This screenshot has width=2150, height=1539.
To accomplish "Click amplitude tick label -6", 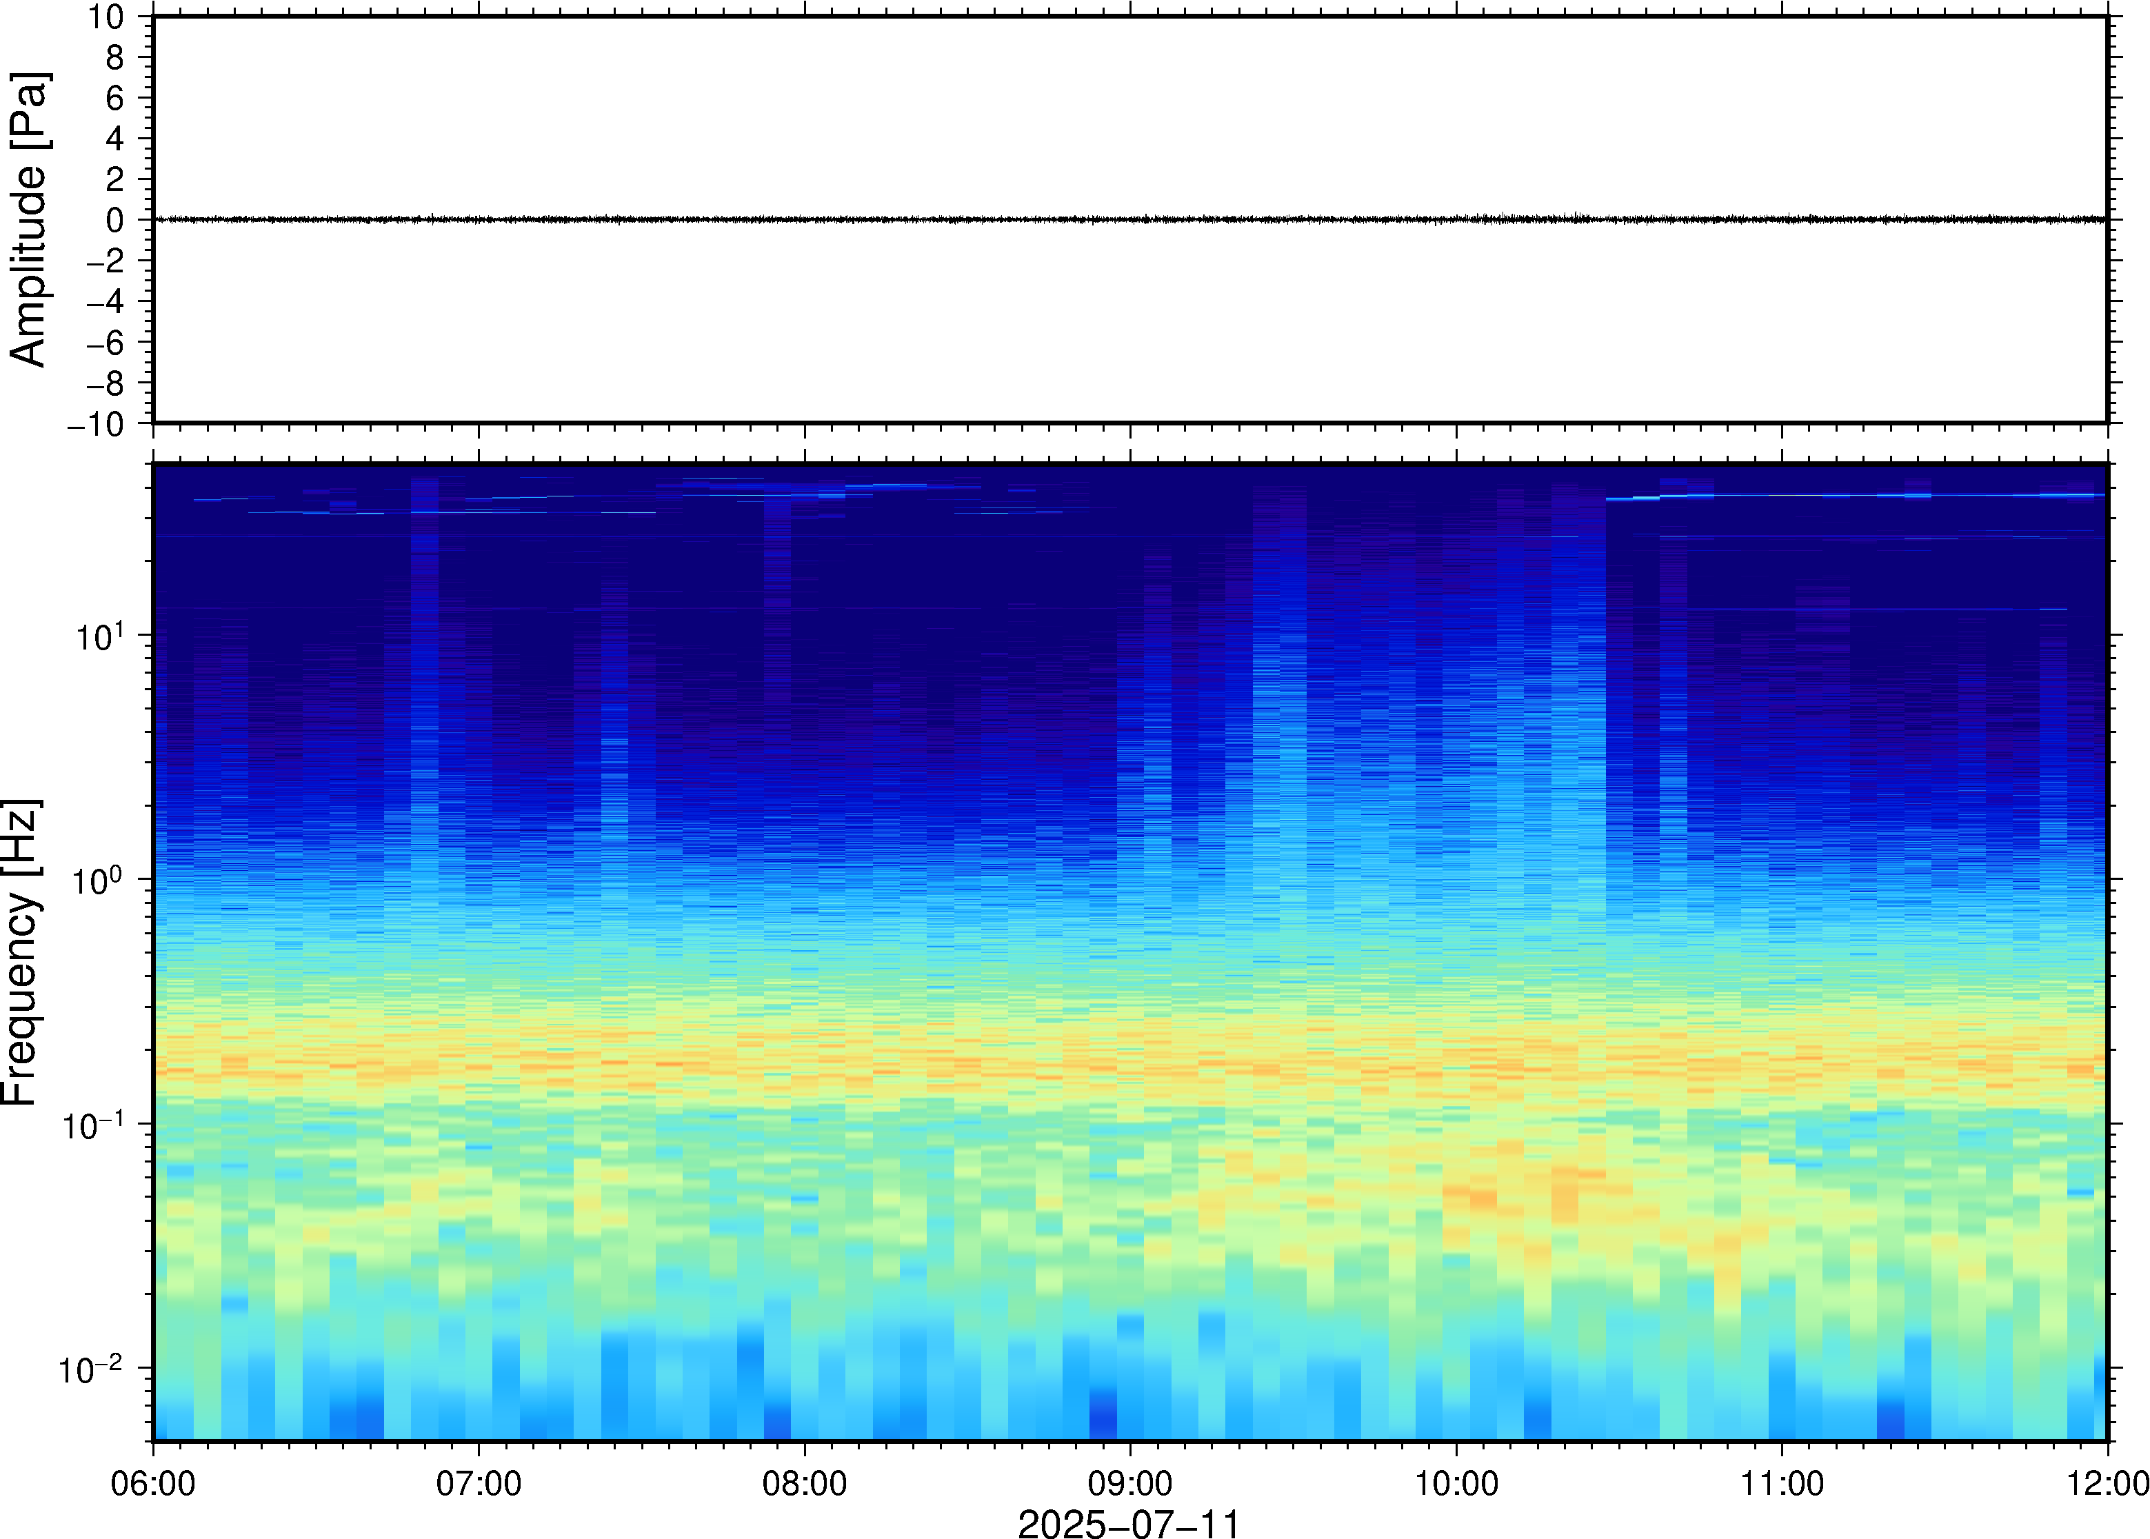I will [106, 342].
